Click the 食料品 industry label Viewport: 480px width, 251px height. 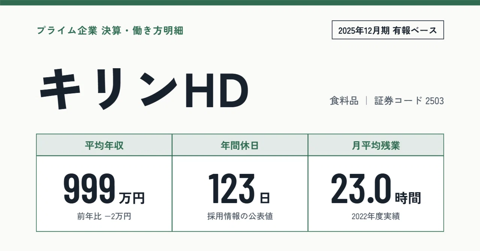344,101
